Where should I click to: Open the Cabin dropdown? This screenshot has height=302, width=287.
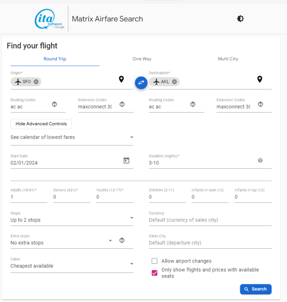(72, 264)
